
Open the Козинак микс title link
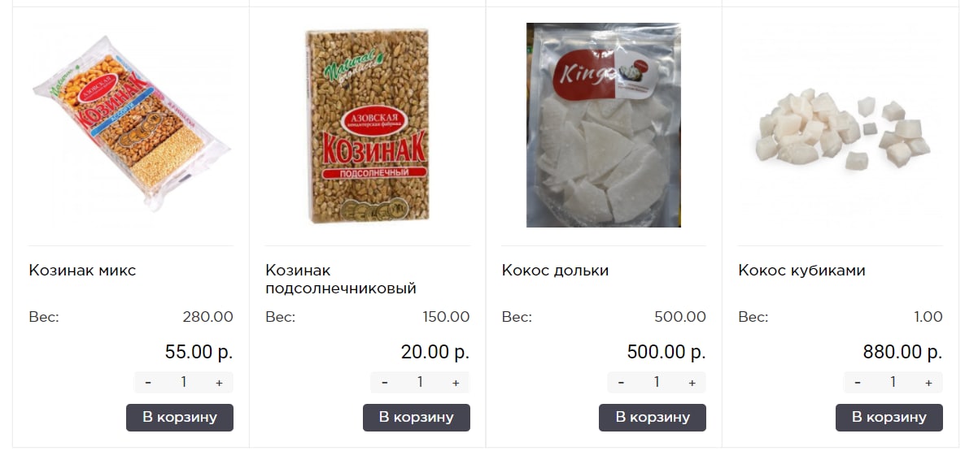click(x=82, y=271)
